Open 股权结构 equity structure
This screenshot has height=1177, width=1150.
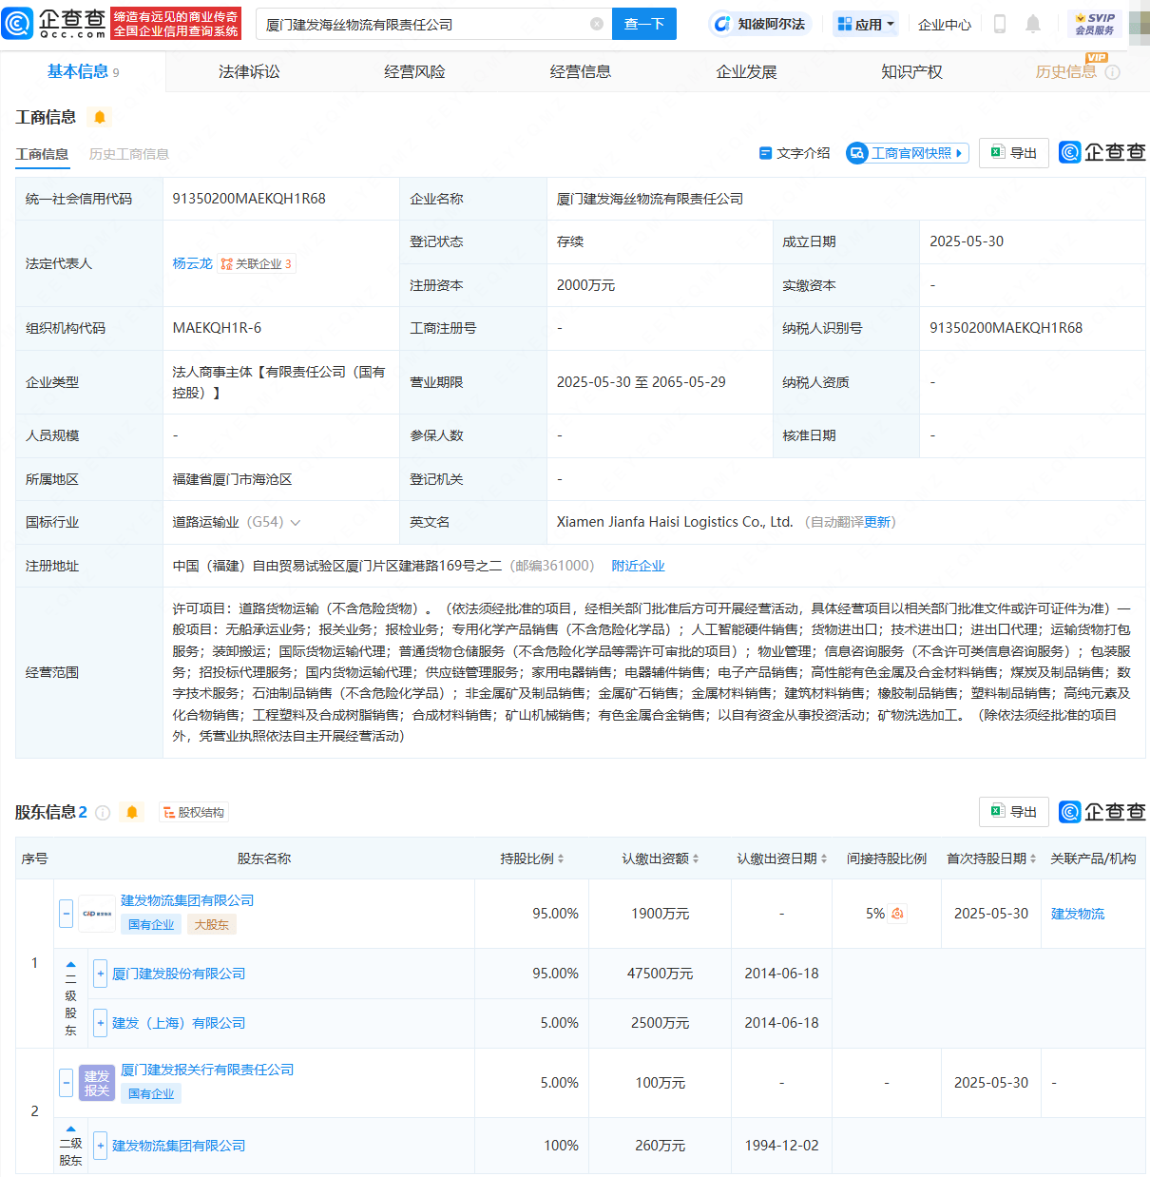click(x=194, y=813)
